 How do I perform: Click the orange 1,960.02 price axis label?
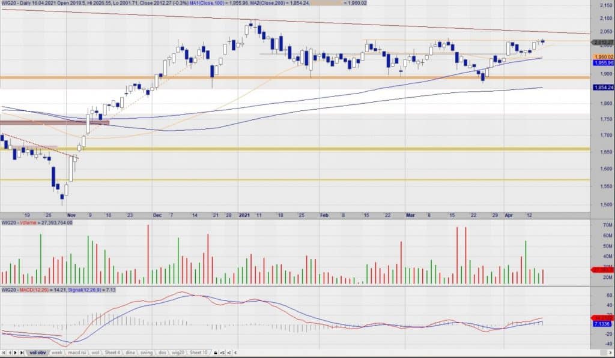(602, 57)
